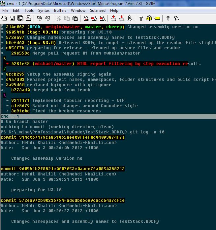Click the '(tag: V3.0)' label
The width and height of the screenshot is (216, 230).
(41, 43)
